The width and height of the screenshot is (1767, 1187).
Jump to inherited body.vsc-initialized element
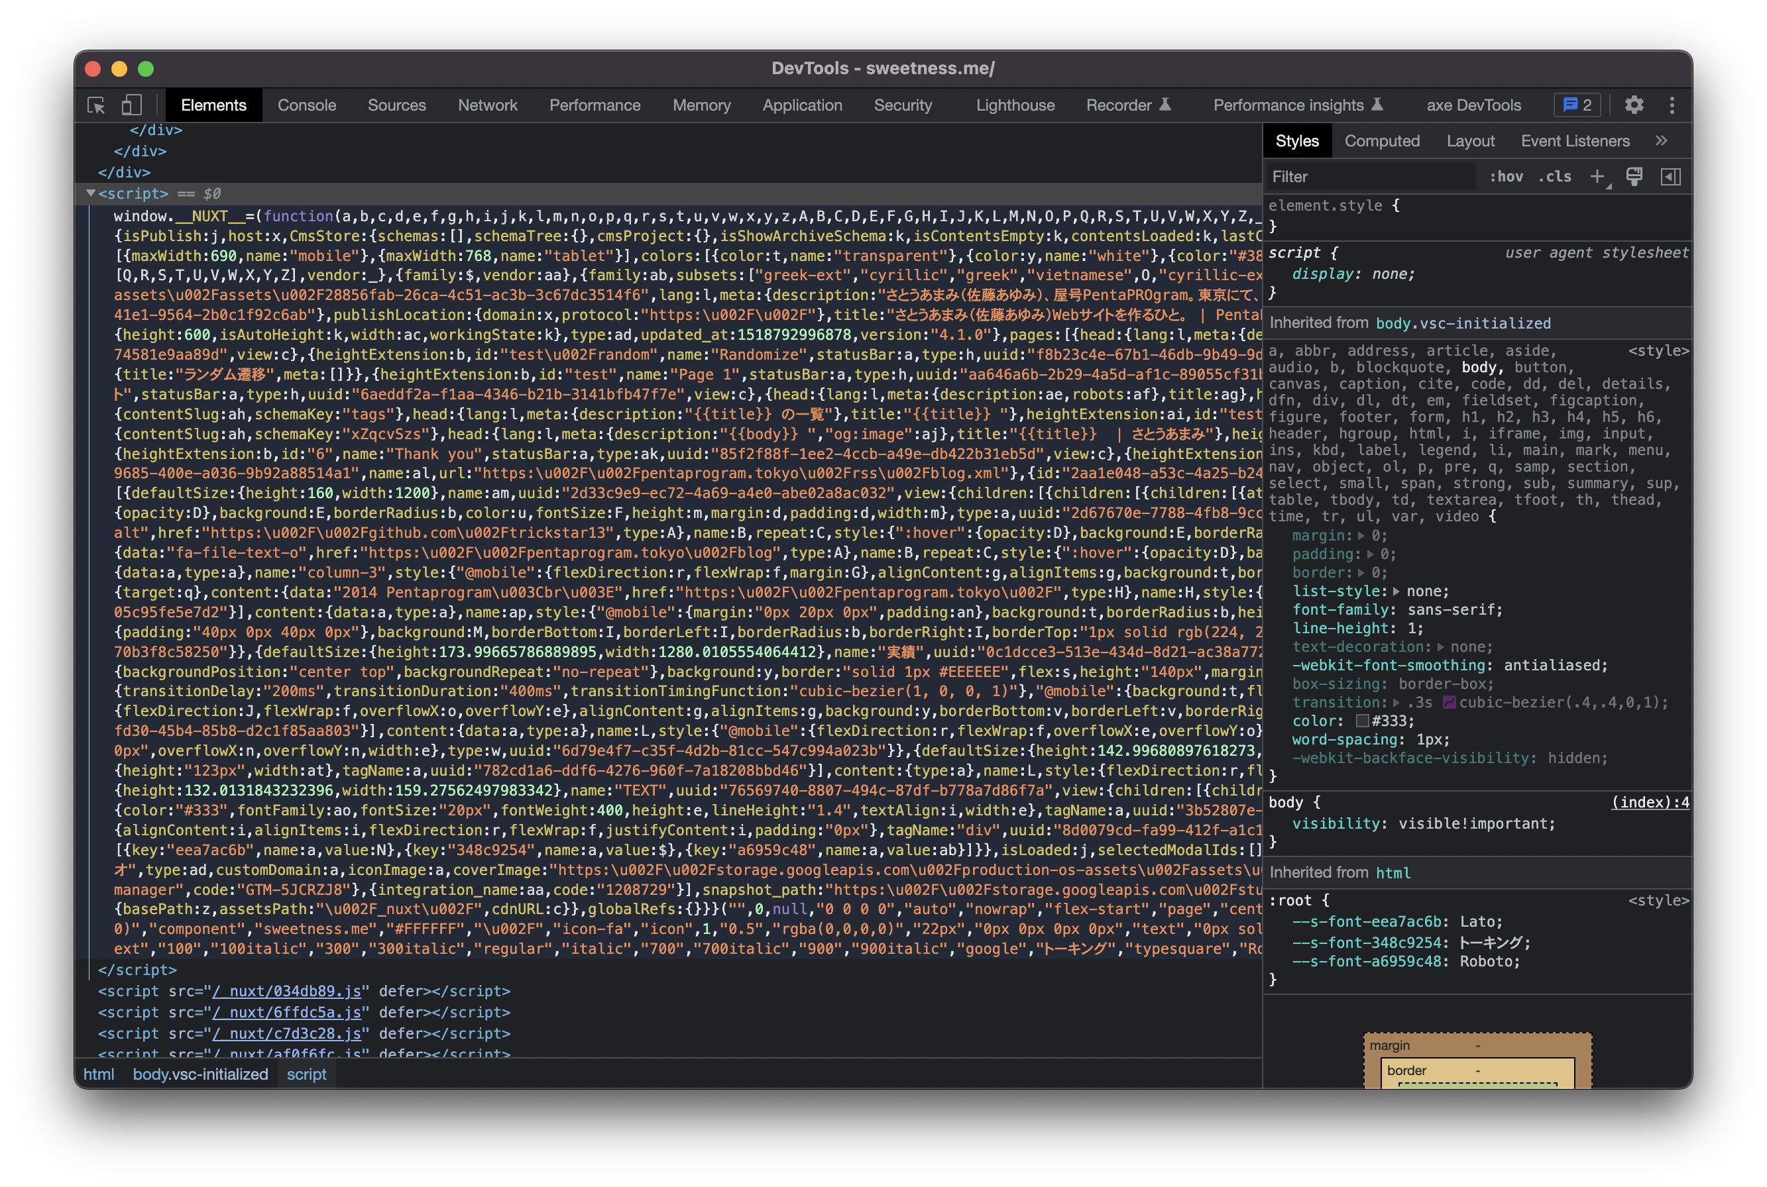(1463, 323)
